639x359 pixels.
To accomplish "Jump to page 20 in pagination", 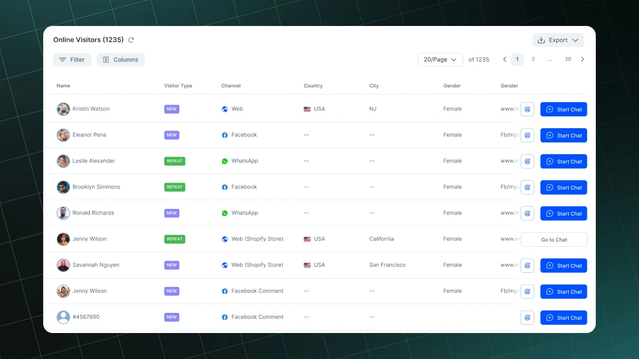I will pyautogui.click(x=568, y=60).
